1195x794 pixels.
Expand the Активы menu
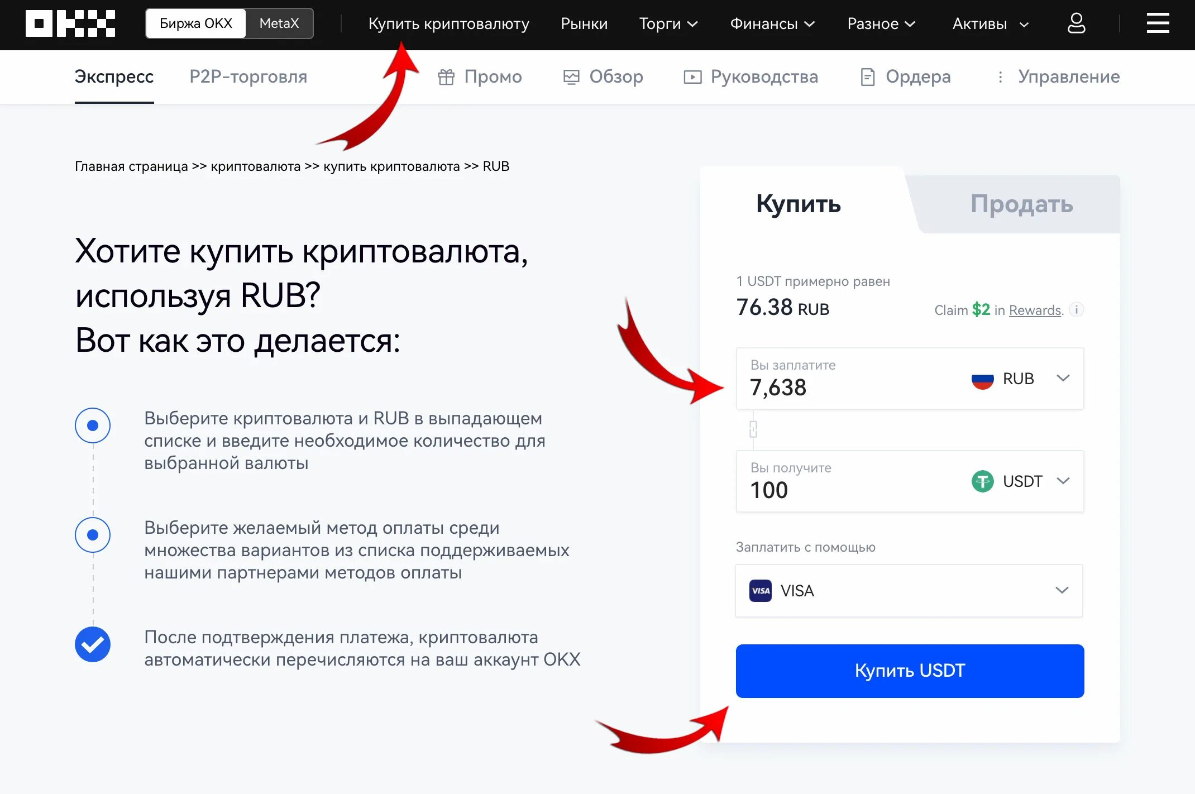coord(990,23)
